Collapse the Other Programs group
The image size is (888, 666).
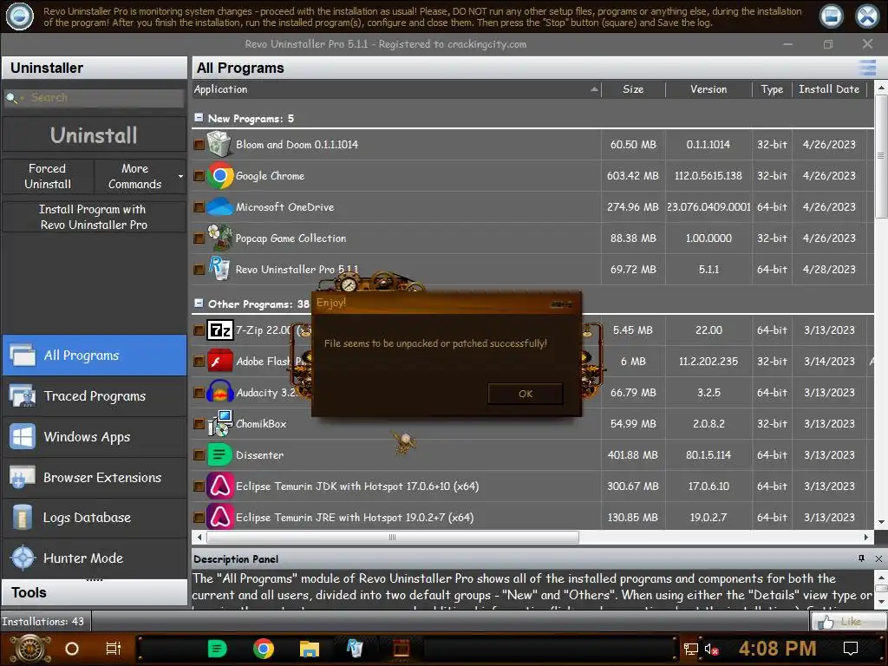199,303
